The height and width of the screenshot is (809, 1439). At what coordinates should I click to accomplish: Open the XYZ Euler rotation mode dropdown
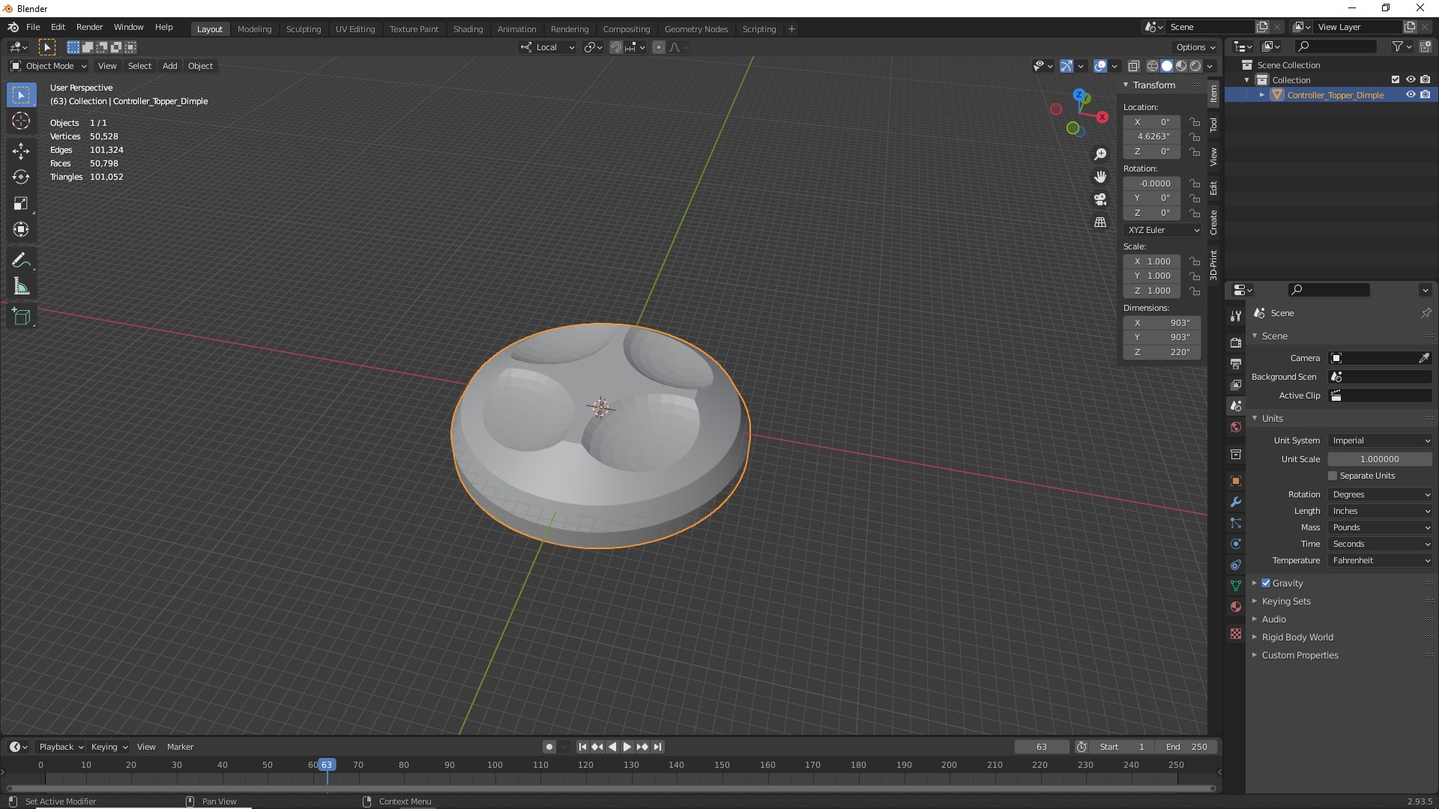coord(1162,230)
